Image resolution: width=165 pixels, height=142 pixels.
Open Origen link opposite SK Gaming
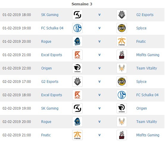coord(142,108)
